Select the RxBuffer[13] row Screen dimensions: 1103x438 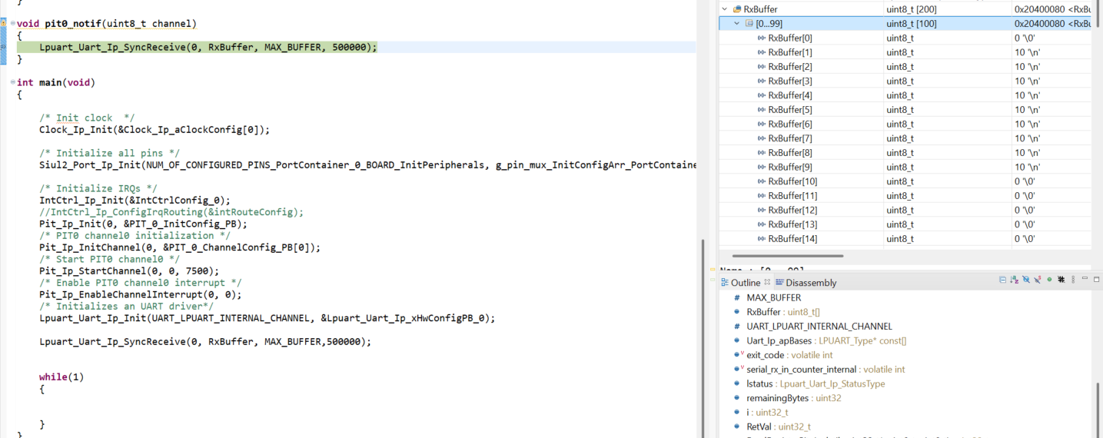[x=905, y=224]
